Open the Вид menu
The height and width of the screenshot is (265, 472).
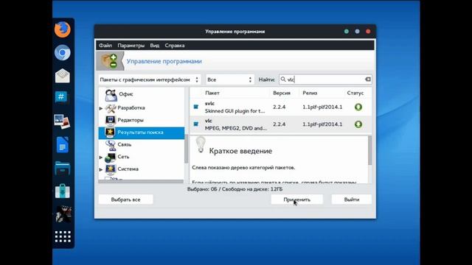155,46
